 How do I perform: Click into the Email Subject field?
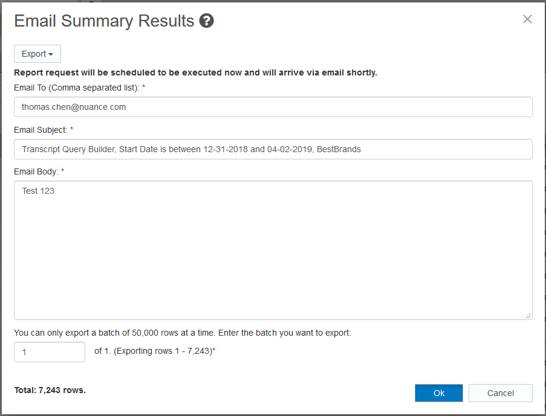click(273, 149)
